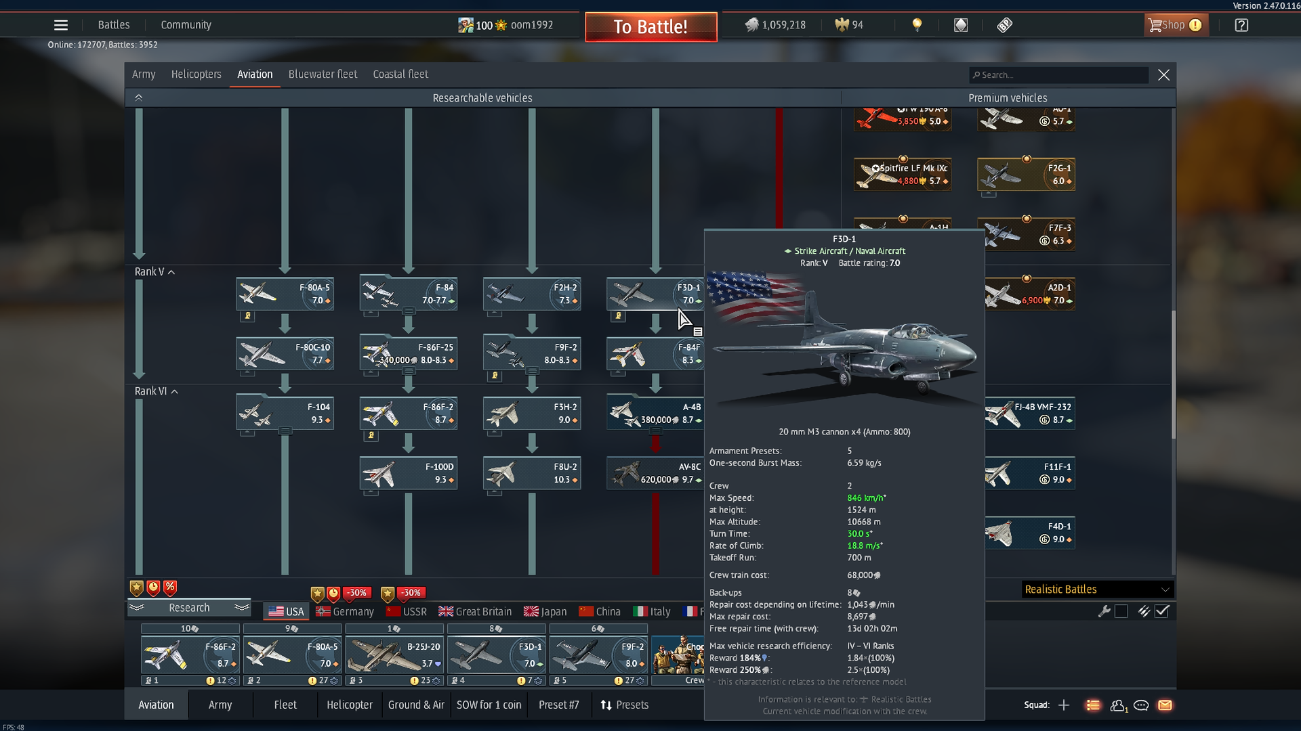
Task: Choose the Helicopter preset
Action: [350, 705]
